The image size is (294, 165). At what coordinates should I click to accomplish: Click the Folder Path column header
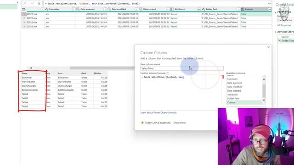click(220, 9)
